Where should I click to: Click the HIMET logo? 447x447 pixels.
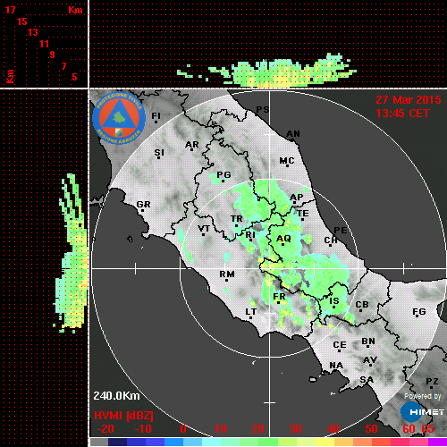(422, 412)
